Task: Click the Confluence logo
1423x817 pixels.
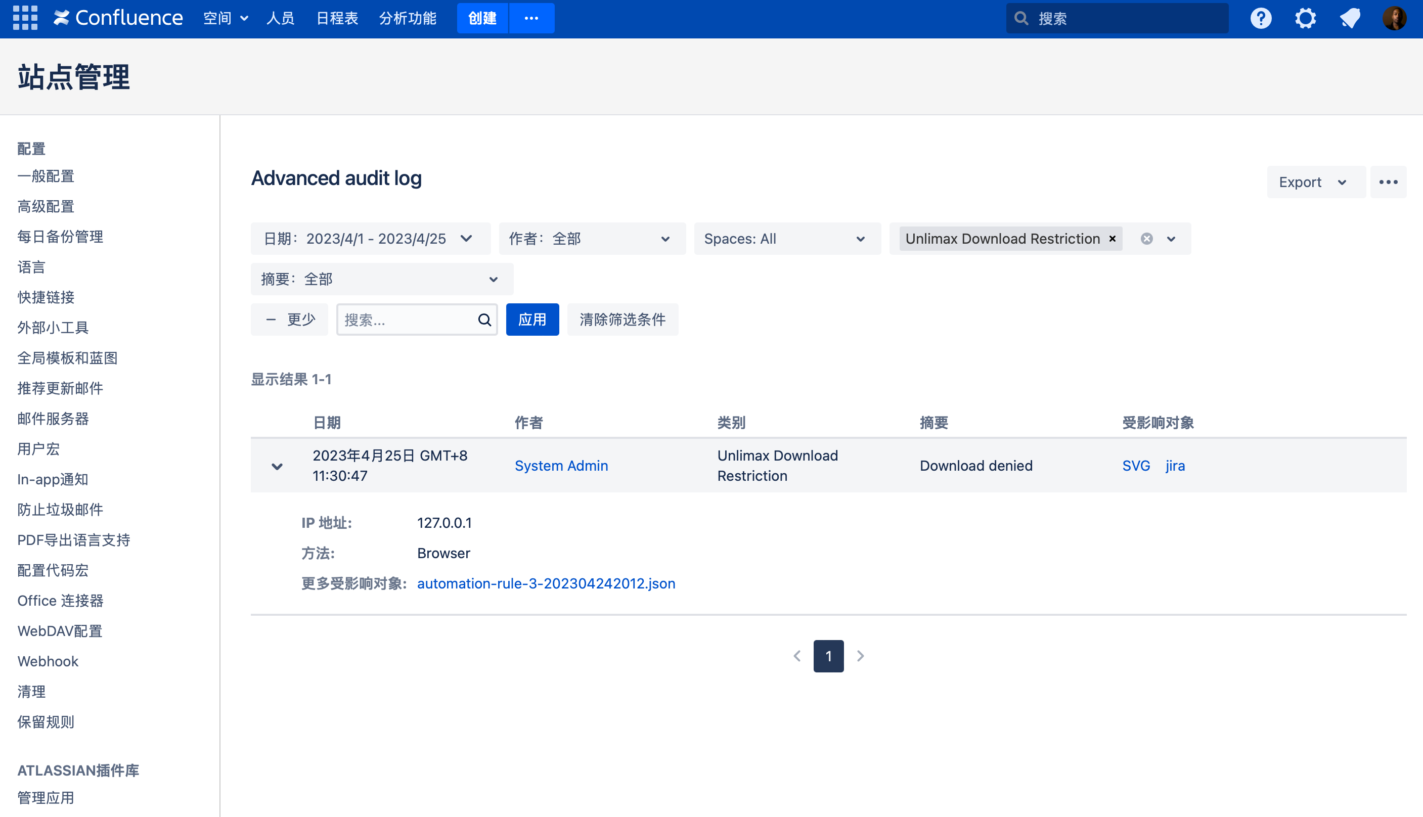Action: (x=118, y=18)
